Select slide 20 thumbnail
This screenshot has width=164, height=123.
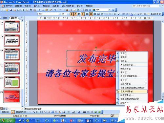[x=12, y=54]
